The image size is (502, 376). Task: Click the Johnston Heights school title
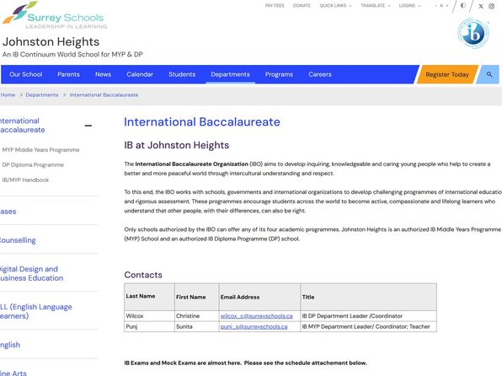click(51, 41)
